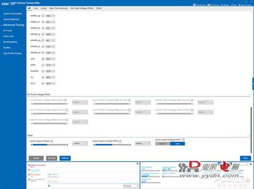Toggle Package Temperature graph checkbox
The height and width of the screenshot is (189, 254).
point(29,165)
